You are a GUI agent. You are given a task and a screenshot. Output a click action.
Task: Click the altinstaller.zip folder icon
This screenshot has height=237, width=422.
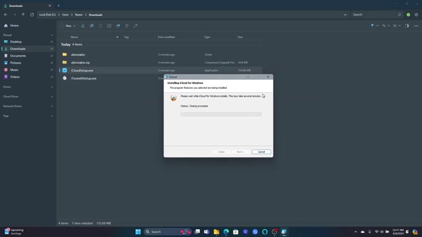(x=65, y=63)
